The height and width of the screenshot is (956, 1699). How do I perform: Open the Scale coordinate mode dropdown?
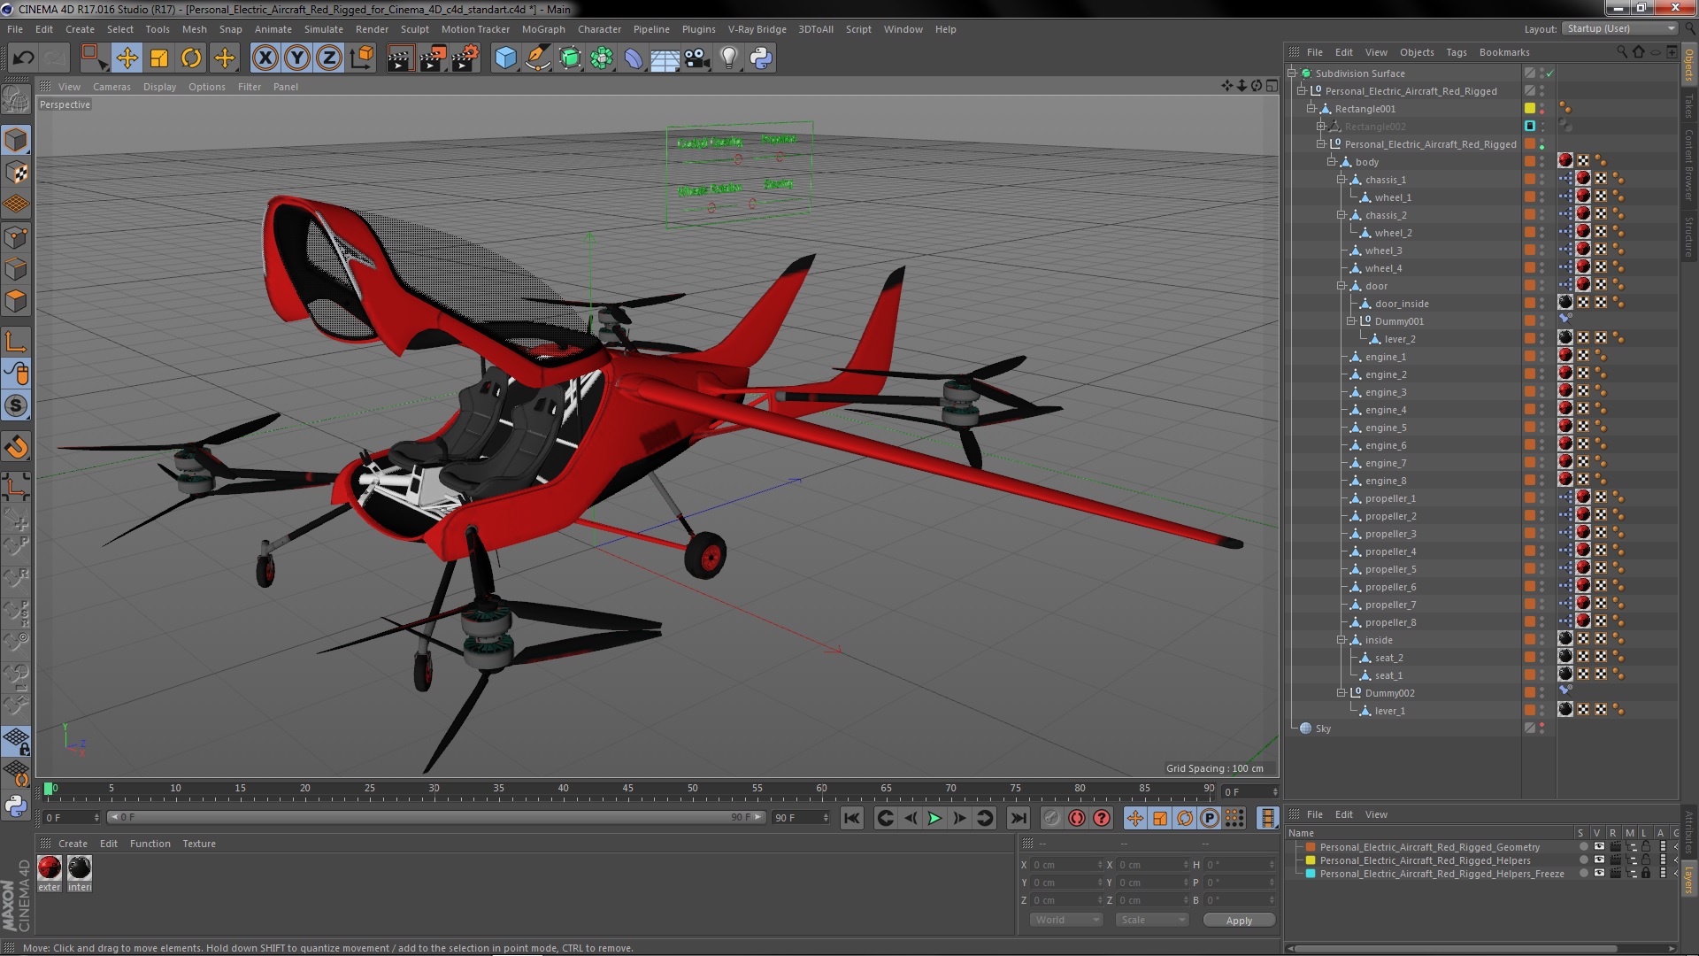(x=1151, y=920)
